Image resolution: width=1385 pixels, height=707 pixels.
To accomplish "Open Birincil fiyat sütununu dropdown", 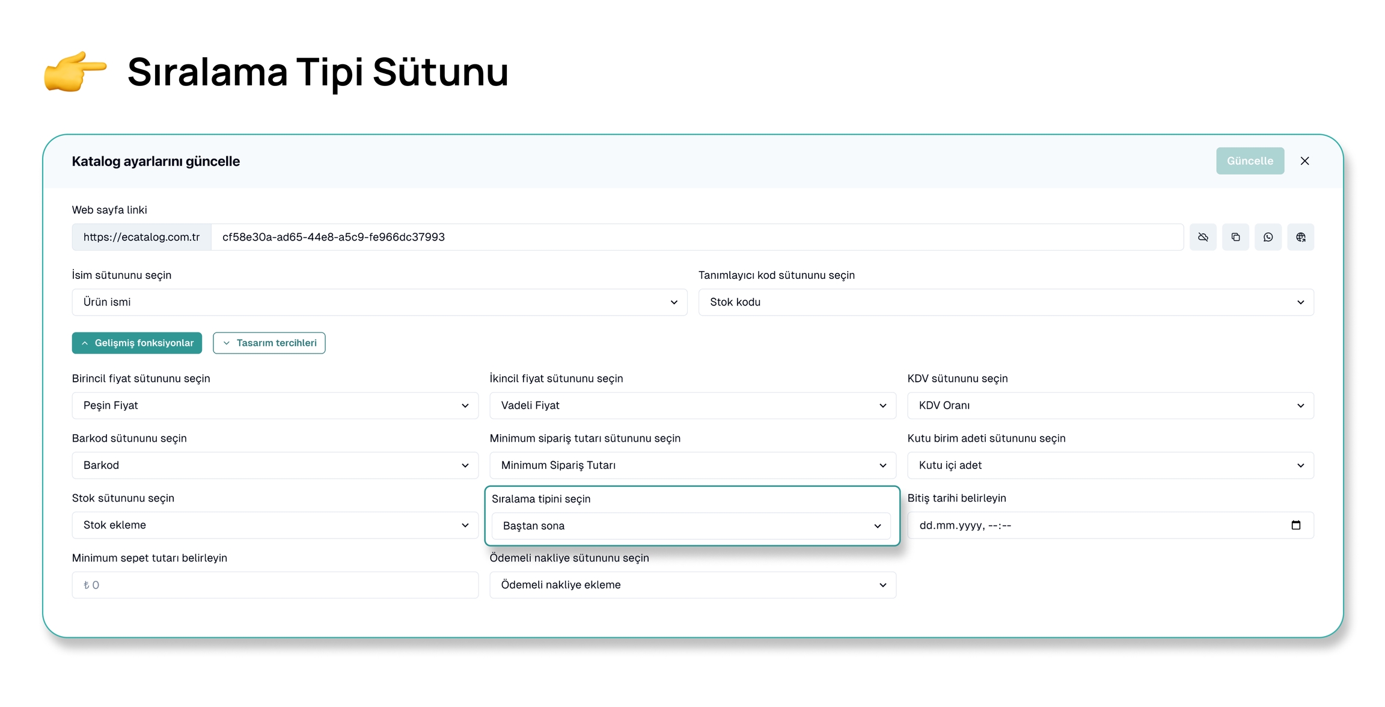I will (x=275, y=405).
